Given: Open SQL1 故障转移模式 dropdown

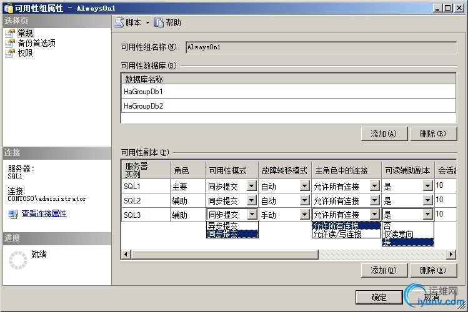Looking at the screenshot, I should pyautogui.click(x=304, y=186).
